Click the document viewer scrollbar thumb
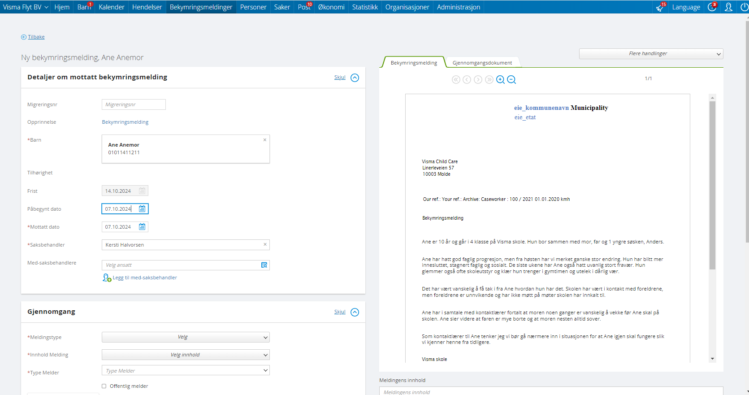The image size is (749, 395). [x=712, y=185]
